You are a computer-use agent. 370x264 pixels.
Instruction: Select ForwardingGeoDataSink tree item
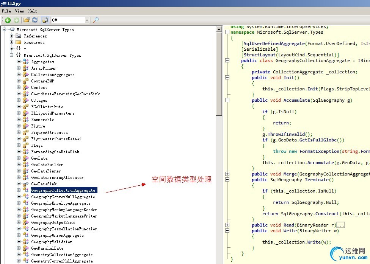55,152
